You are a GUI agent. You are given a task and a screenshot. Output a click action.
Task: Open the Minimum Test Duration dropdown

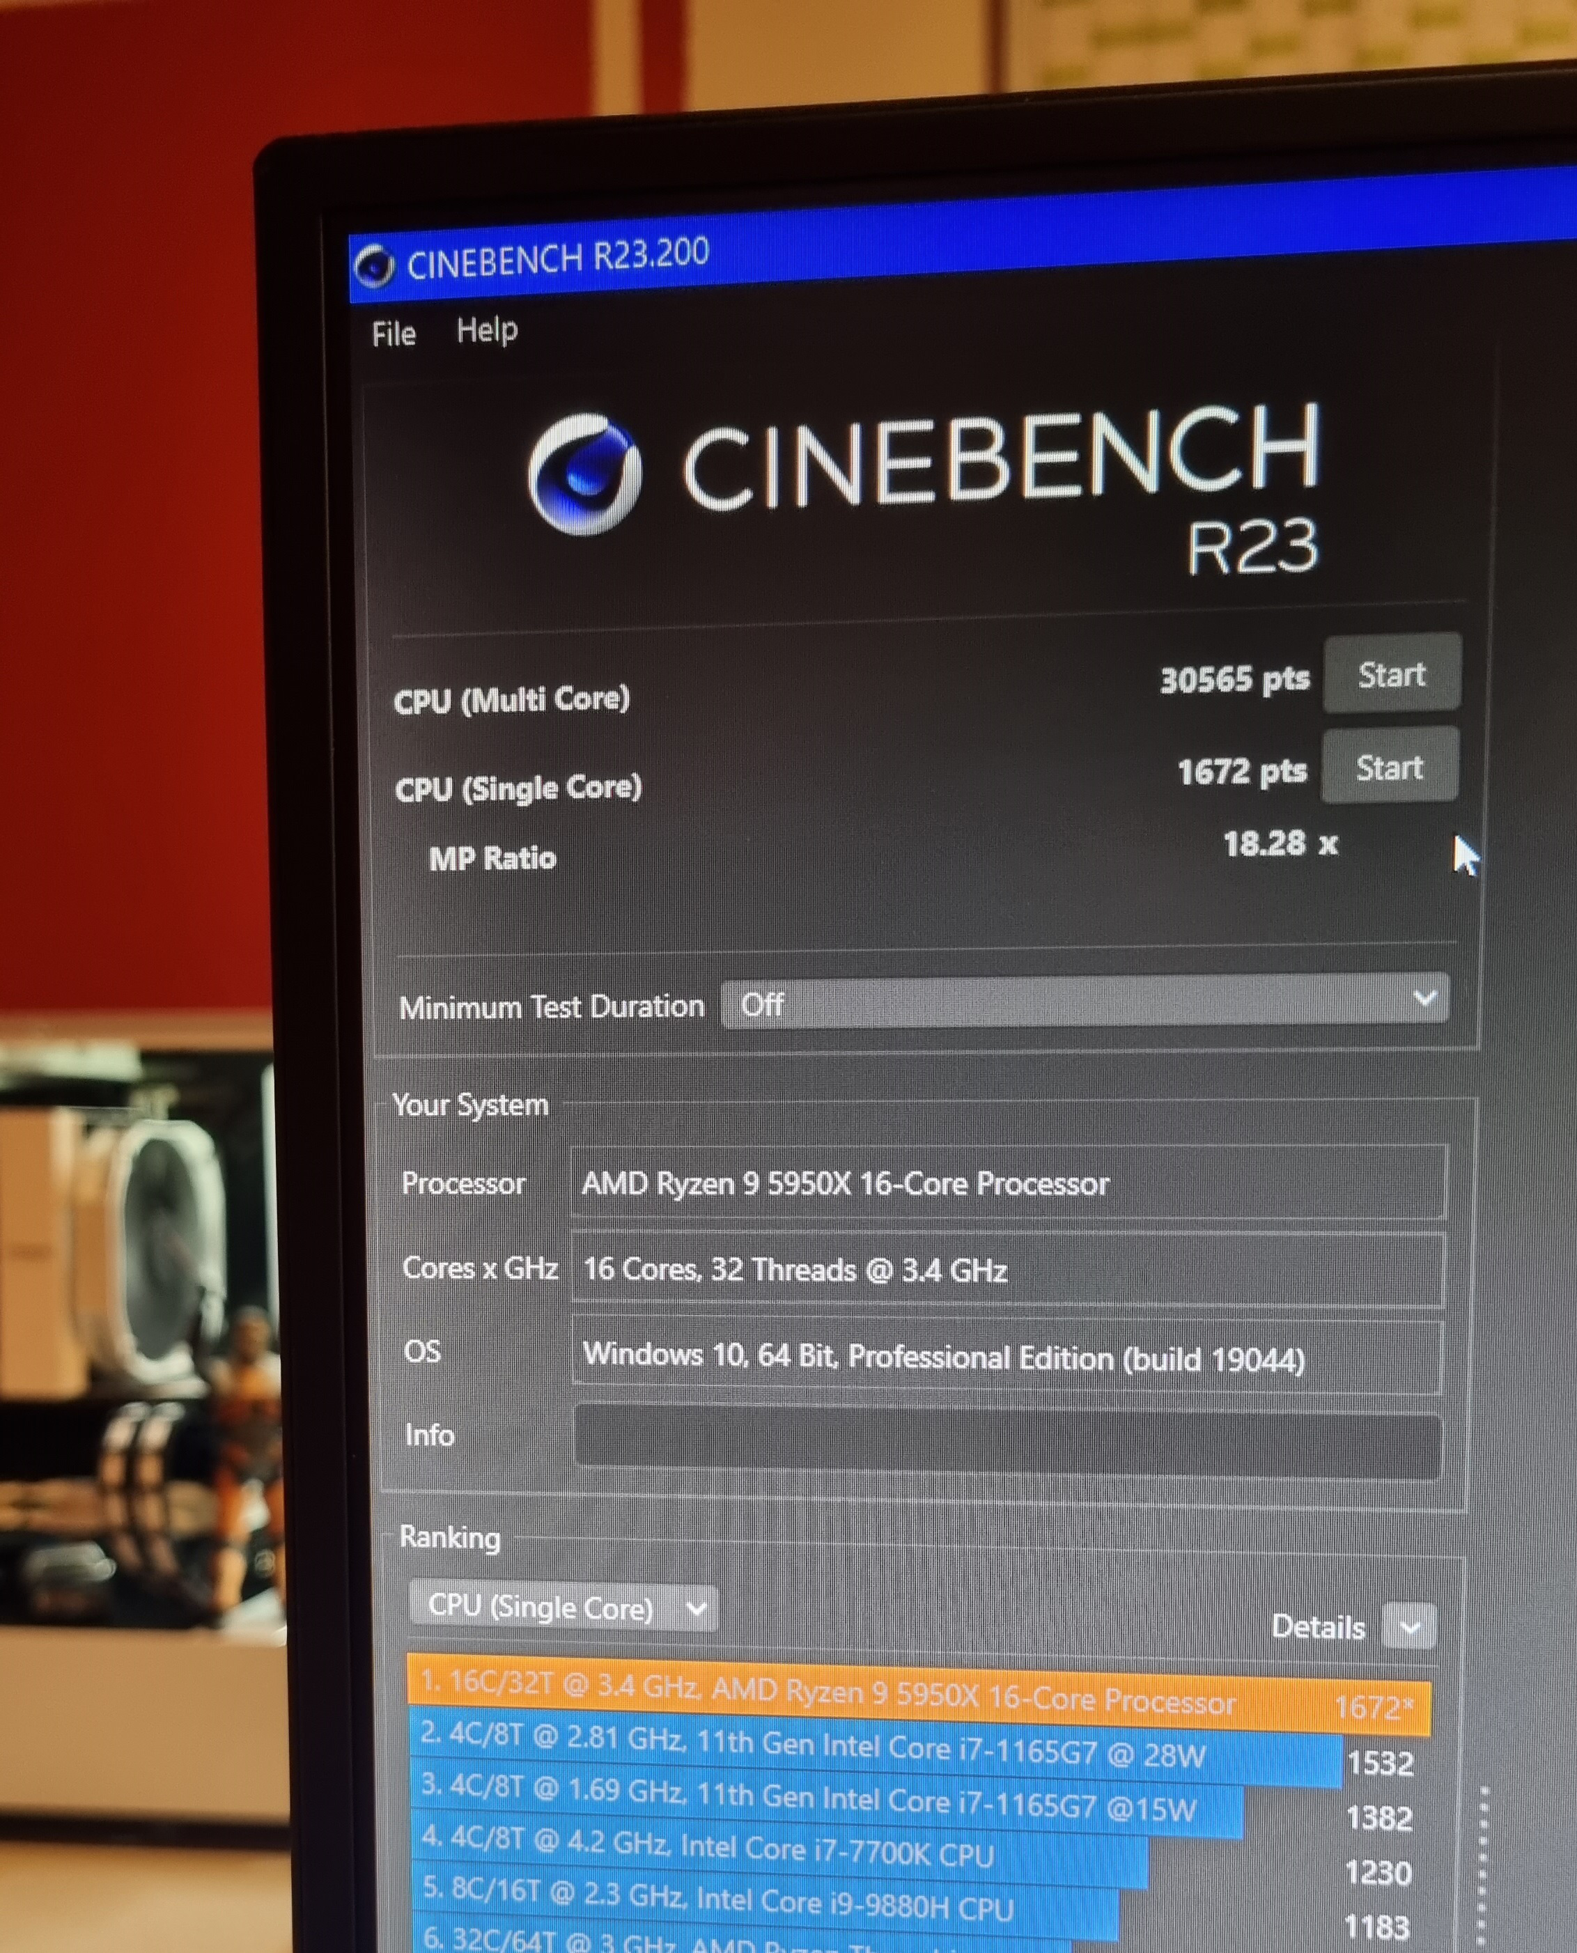pos(1085,1002)
